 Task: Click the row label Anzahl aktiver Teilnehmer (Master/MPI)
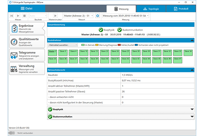[x=69, y=86]
